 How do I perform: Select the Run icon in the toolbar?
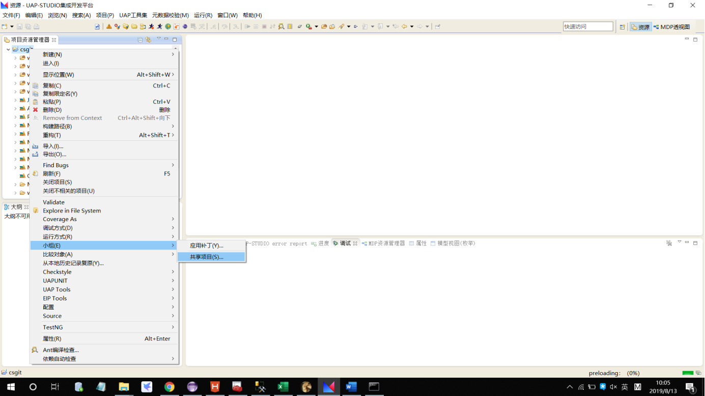(308, 26)
